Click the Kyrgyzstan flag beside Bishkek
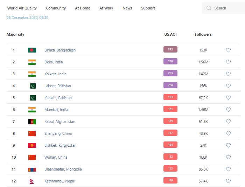 coord(32,145)
